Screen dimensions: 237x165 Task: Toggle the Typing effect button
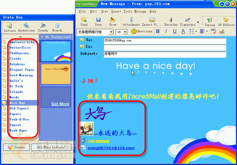coord(210,22)
